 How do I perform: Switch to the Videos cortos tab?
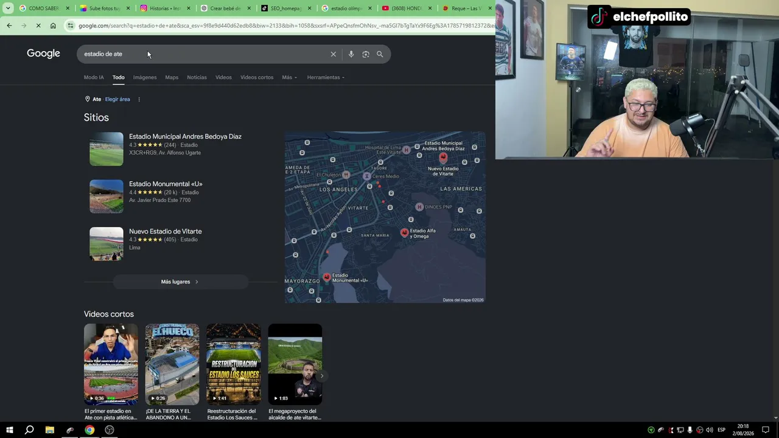257,77
